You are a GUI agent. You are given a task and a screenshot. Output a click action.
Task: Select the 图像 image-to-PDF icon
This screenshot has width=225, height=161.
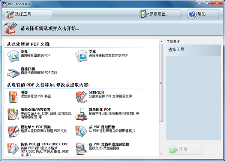[x=13, y=56]
